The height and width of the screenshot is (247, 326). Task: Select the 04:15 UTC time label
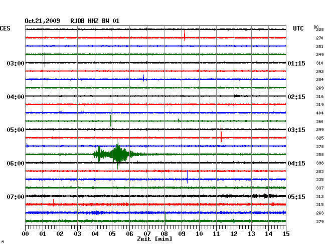coord(296,163)
